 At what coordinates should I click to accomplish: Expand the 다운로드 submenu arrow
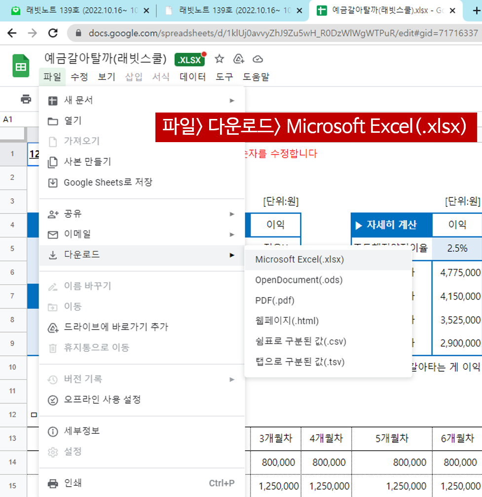(x=232, y=255)
